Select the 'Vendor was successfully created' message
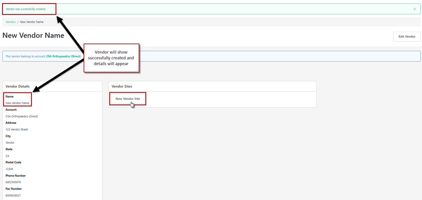The width and height of the screenshot is (422, 200). pos(26,9)
